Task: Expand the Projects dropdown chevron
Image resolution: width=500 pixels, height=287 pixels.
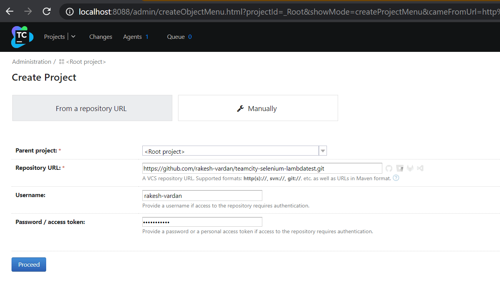Action: [x=73, y=37]
